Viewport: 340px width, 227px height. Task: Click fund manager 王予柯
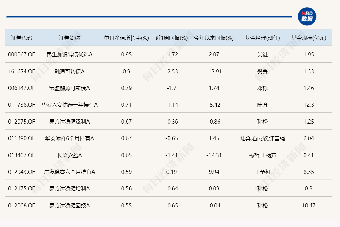[x=262, y=172]
